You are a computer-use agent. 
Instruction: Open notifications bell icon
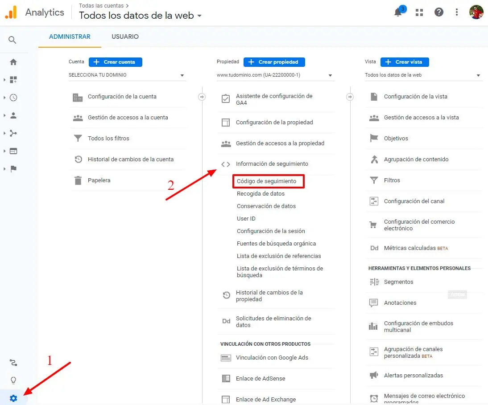398,12
